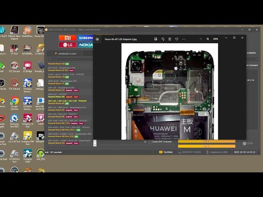The width and height of the screenshot is (263, 197).
Task: Select the LG brand logo
Action: pos(67,45)
